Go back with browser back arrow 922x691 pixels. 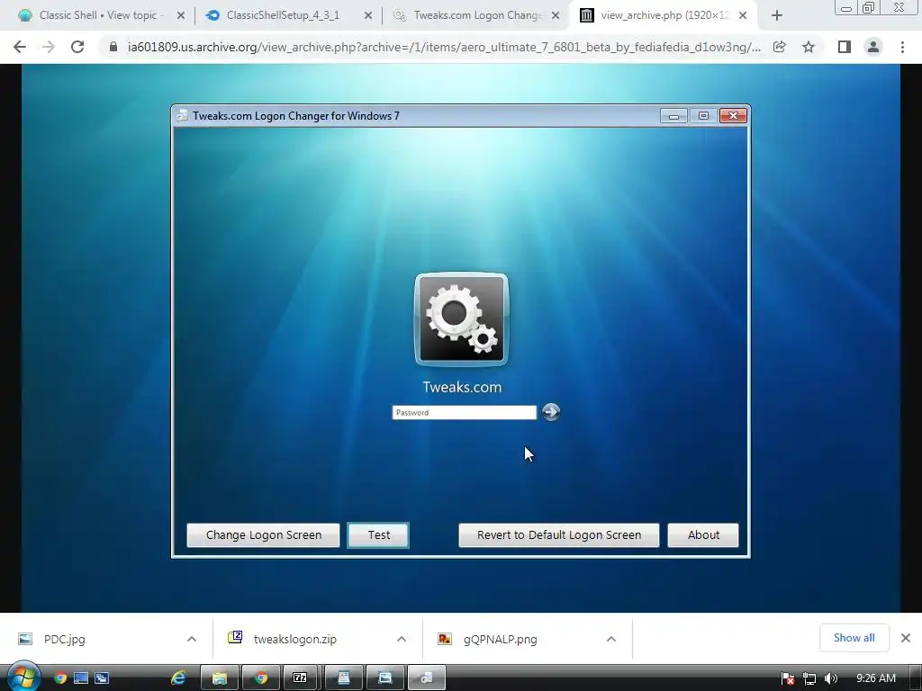point(20,47)
